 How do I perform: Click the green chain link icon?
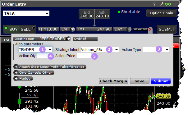click(x=168, y=4)
